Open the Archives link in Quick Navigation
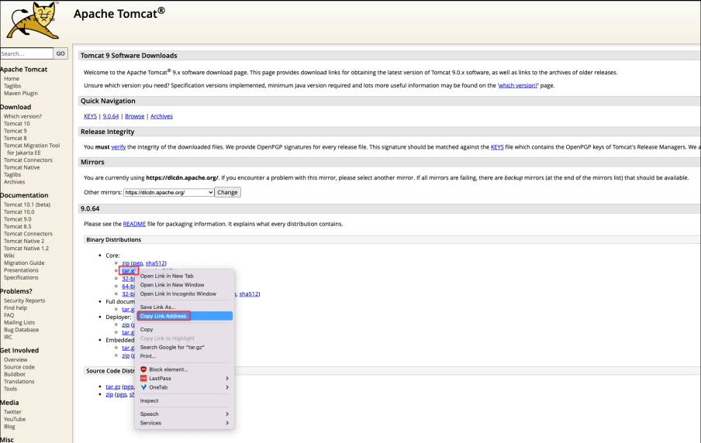701x443 pixels. (161, 116)
